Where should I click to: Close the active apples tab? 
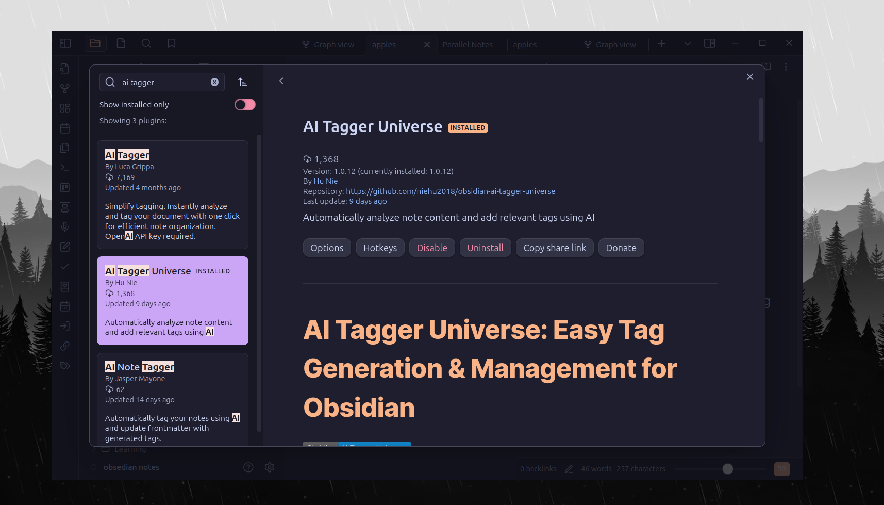coord(427,45)
